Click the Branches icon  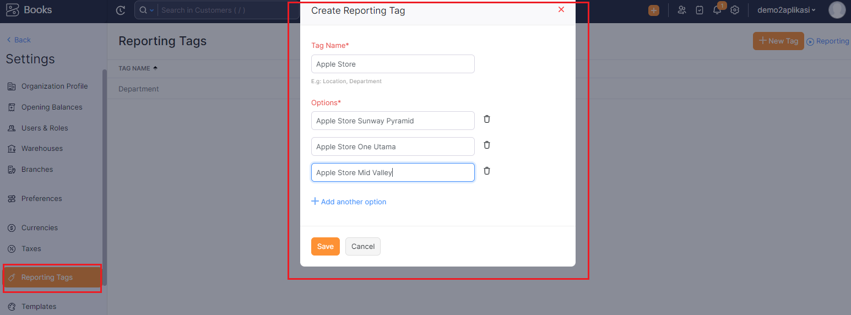point(12,170)
